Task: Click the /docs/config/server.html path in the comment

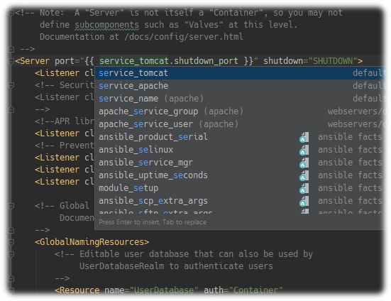Action: tap(184, 37)
